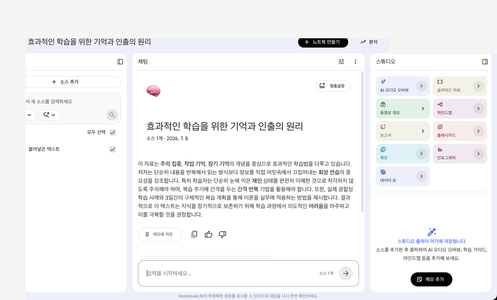
Task: Click the new source search field
Action: pyautogui.click(x=73, y=102)
